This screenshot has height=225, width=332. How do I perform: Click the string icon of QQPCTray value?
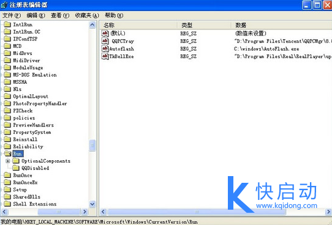point(105,41)
